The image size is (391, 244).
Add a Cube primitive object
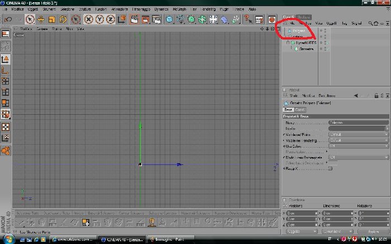(x=169, y=19)
